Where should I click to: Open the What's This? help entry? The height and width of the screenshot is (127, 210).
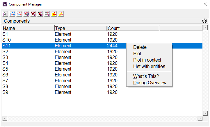pyautogui.click(x=146, y=76)
